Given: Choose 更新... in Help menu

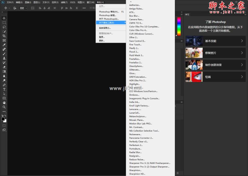Looking at the screenshot, I should pyautogui.click(x=111, y=41).
